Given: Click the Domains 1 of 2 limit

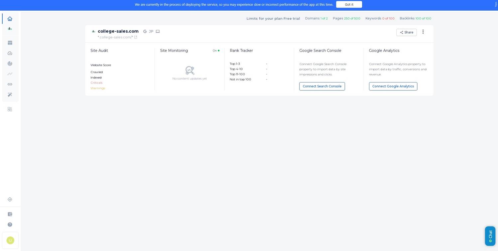Looking at the screenshot, I should pos(316,19).
